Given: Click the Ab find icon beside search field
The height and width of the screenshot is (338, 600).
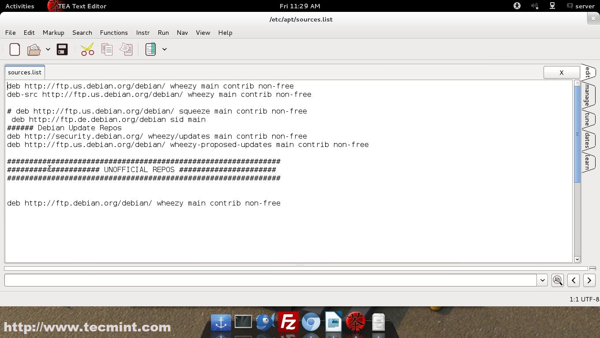Looking at the screenshot, I should click(x=558, y=280).
